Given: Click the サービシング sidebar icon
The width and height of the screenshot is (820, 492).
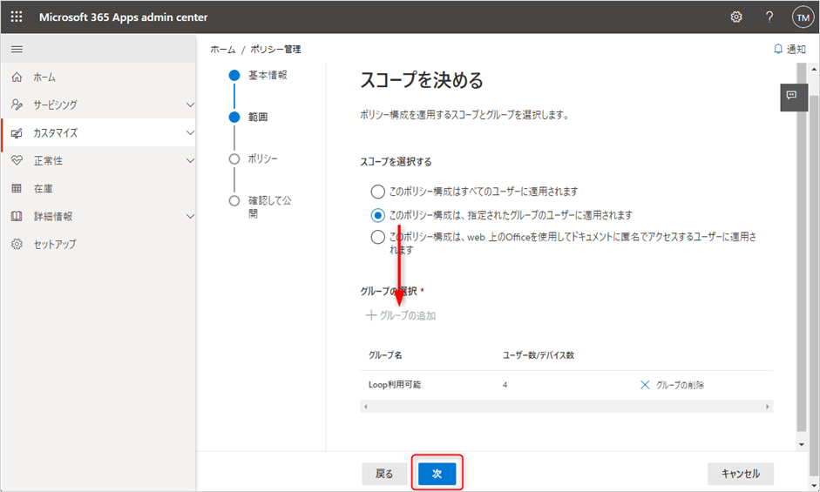Looking at the screenshot, I should (x=17, y=104).
